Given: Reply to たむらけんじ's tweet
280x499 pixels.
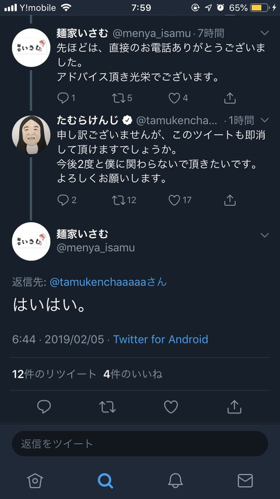Looking at the screenshot, I should pos(63,200).
